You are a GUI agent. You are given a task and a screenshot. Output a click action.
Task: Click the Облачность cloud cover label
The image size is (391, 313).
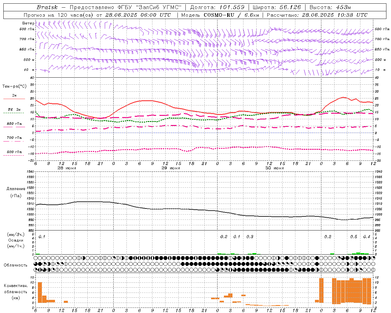tap(16, 265)
